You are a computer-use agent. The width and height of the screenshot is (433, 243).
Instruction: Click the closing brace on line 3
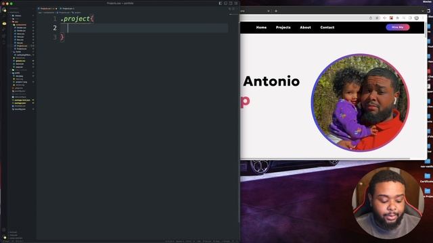click(x=62, y=37)
